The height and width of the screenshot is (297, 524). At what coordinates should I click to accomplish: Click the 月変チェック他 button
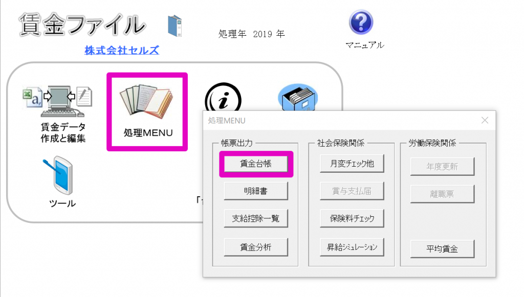point(352,164)
